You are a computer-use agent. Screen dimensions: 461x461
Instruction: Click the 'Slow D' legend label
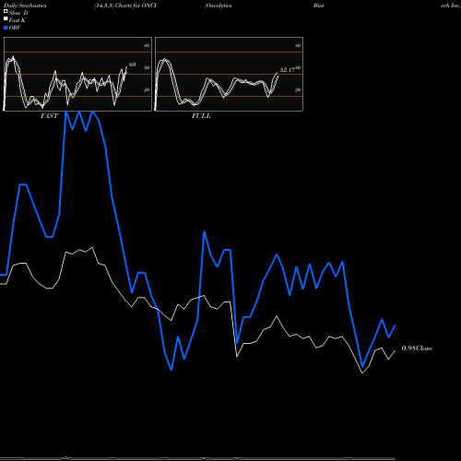[18, 13]
